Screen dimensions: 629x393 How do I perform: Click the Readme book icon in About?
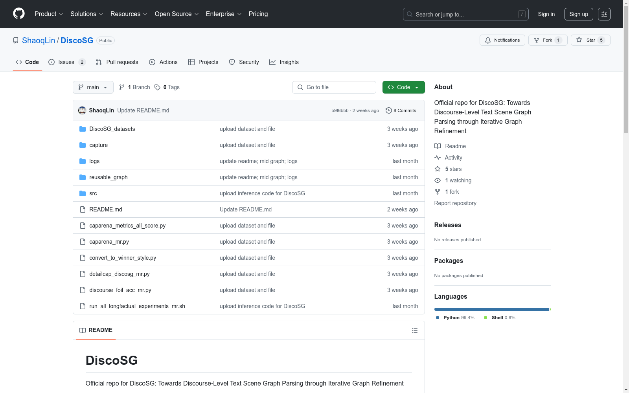[438, 146]
